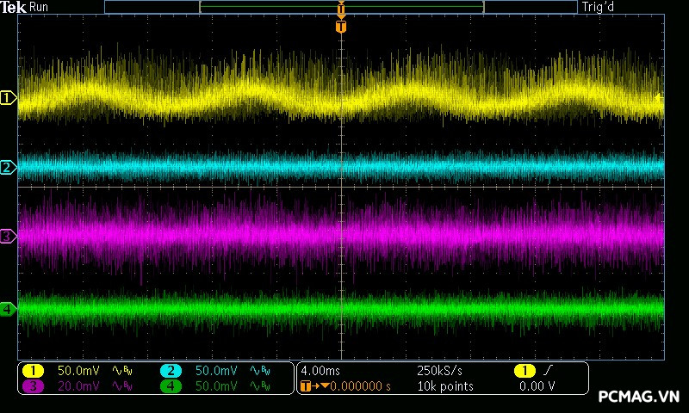Click the yellow channel 1 ground marker
The height and width of the screenshot is (413, 689).
(x=9, y=98)
